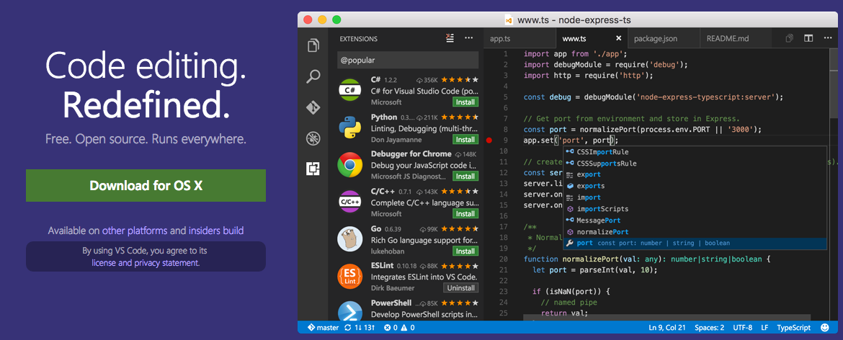Click Dirk Baeumer publisher name
Image resolution: width=843 pixels, height=340 pixels.
coord(394,288)
